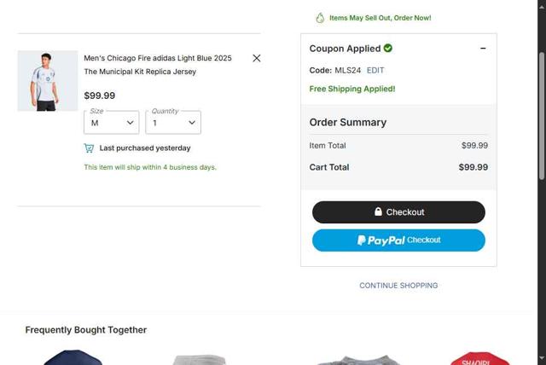
Task: Click the flame icon beside the sell-out notice
Action: click(320, 18)
